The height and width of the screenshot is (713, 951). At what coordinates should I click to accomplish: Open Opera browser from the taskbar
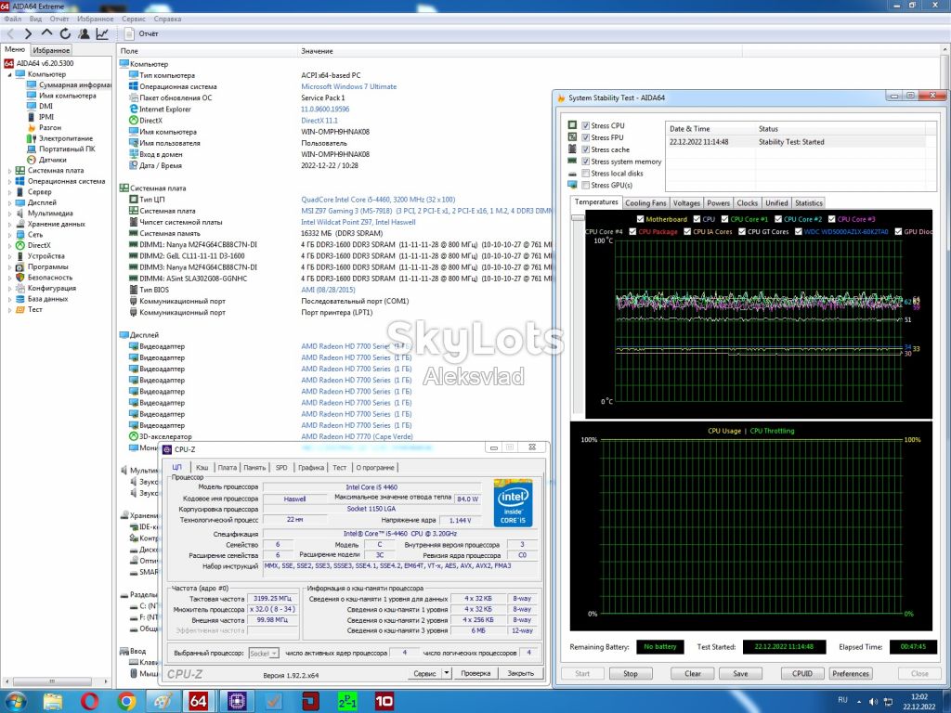(89, 702)
